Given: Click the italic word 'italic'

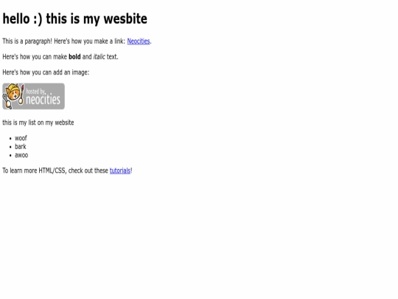Looking at the screenshot, I should coord(99,57).
